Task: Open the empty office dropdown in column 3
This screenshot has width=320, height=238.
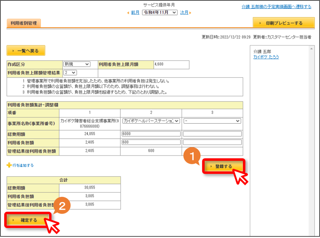Action: click(212, 121)
